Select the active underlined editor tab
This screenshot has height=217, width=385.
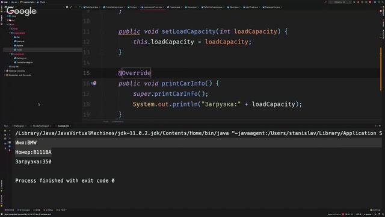pos(152,7)
